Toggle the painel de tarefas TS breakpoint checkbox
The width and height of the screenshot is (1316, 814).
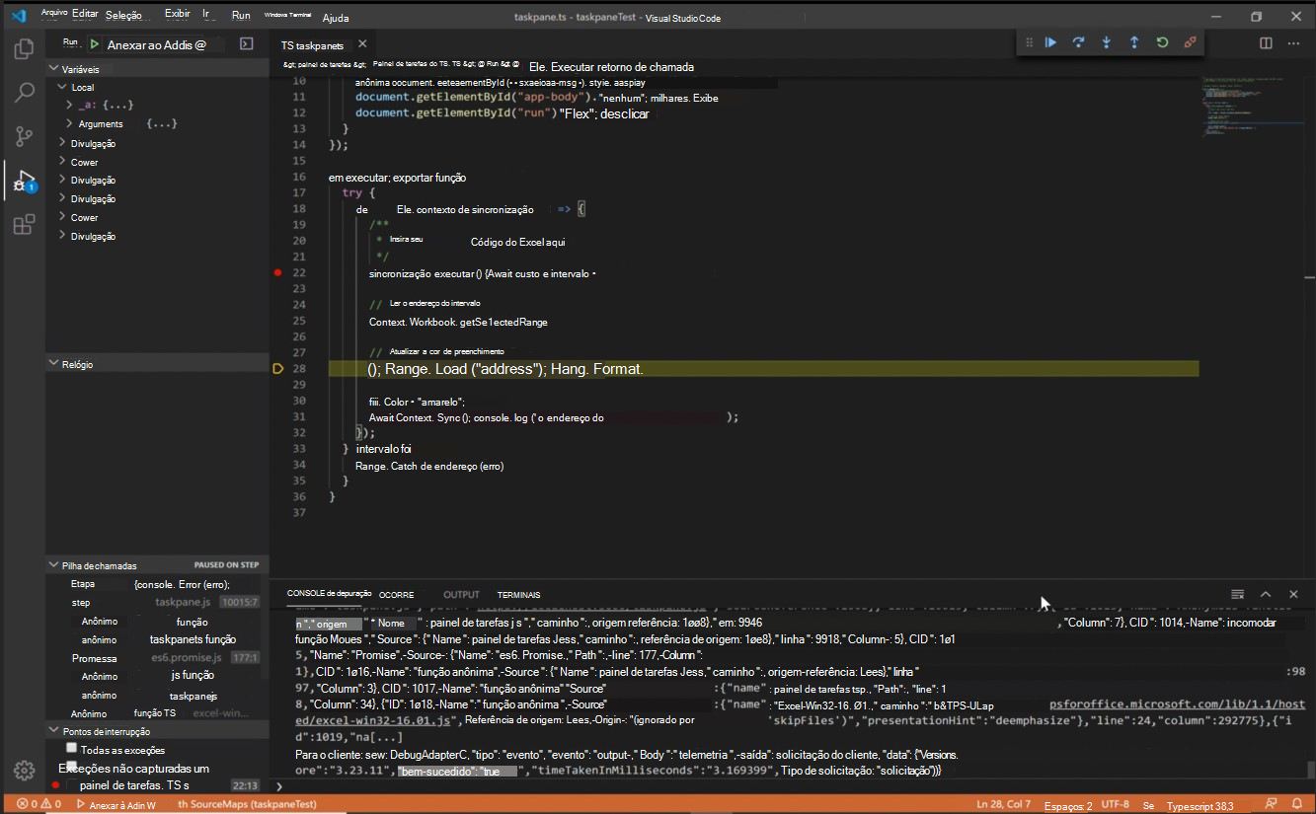coord(71,785)
